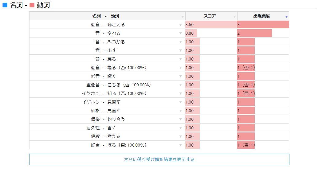Click the blue 名詞 legend square
This screenshot has width=322, height=169.
coord(5,5)
